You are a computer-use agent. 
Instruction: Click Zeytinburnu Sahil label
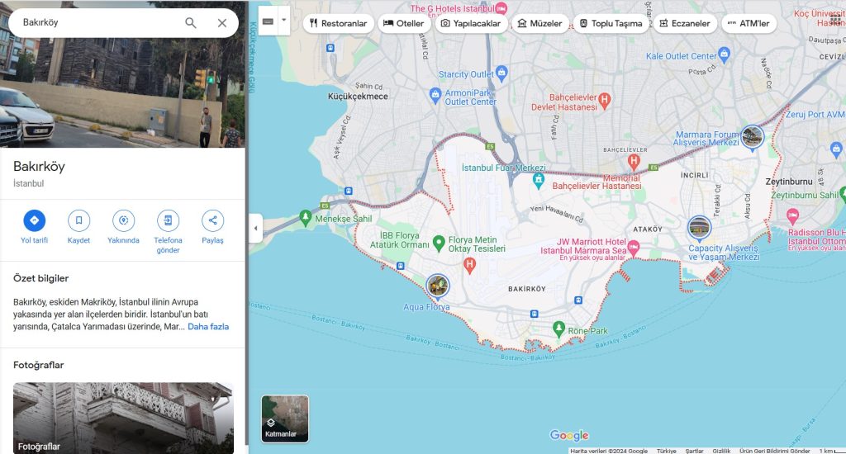pyautogui.click(x=805, y=195)
